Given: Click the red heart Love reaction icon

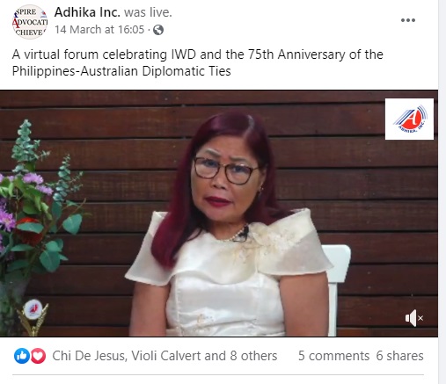Looking at the screenshot, I should click(x=38, y=356).
